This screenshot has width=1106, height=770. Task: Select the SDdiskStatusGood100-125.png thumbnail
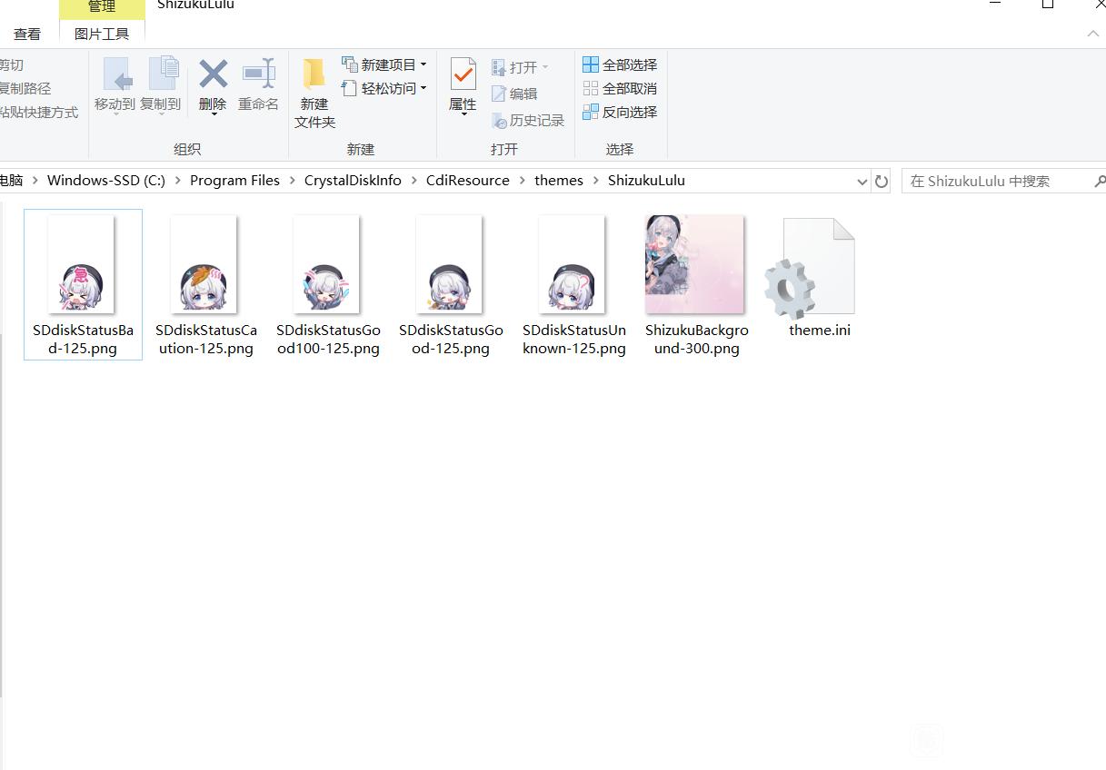326,264
